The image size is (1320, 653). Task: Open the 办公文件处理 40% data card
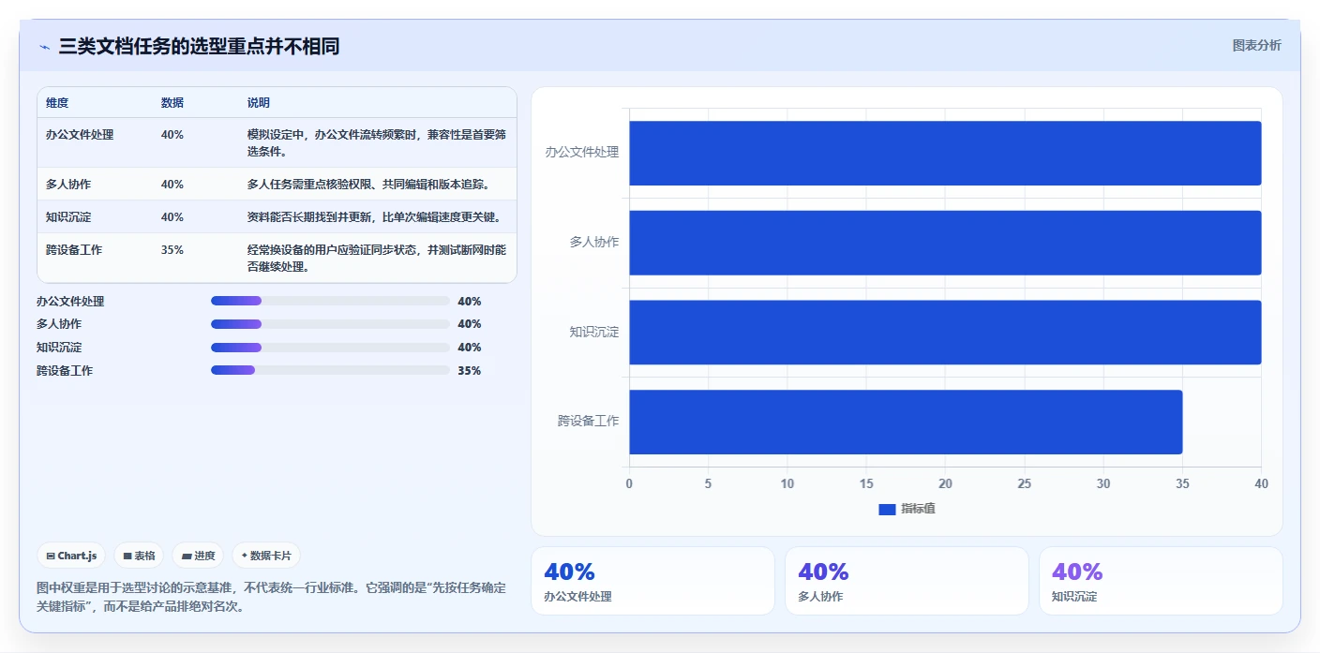[x=652, y=581]
